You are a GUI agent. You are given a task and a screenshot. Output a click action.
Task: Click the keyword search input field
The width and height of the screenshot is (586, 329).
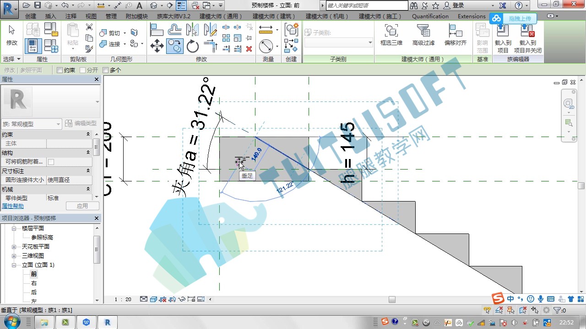[x=367, y=5]
